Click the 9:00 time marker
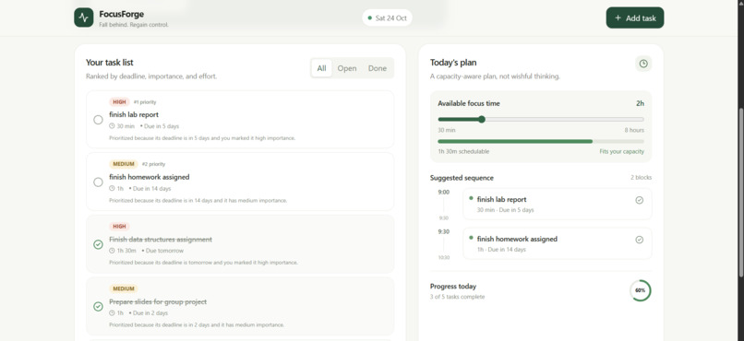Viewport: 744px width, 341px height. pos(444,193)
